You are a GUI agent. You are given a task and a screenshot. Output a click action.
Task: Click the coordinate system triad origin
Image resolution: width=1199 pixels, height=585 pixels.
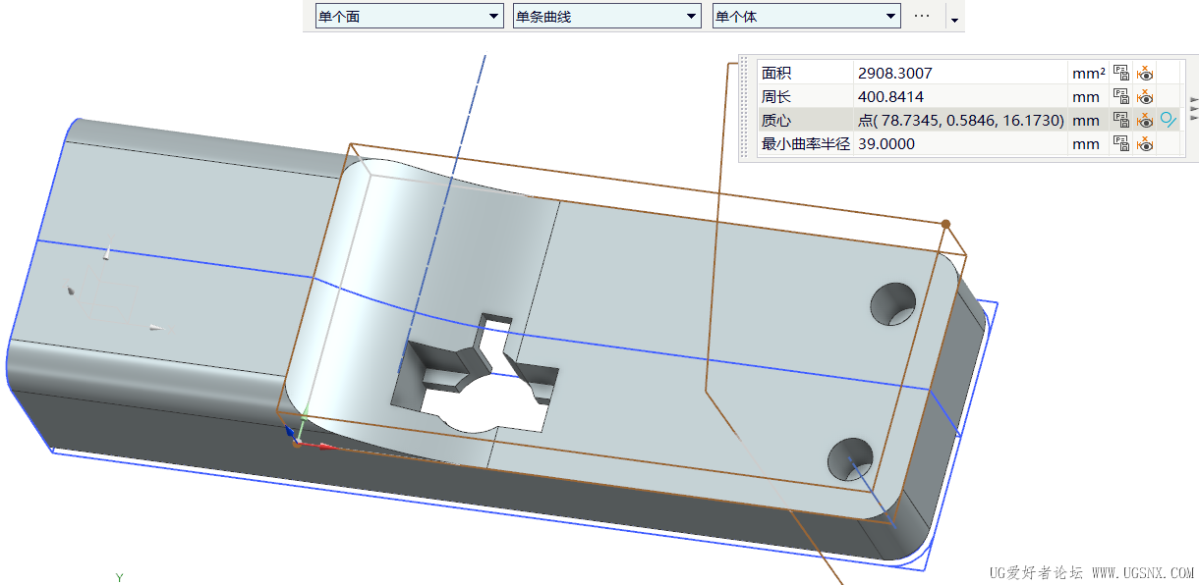tap(298, 442)
